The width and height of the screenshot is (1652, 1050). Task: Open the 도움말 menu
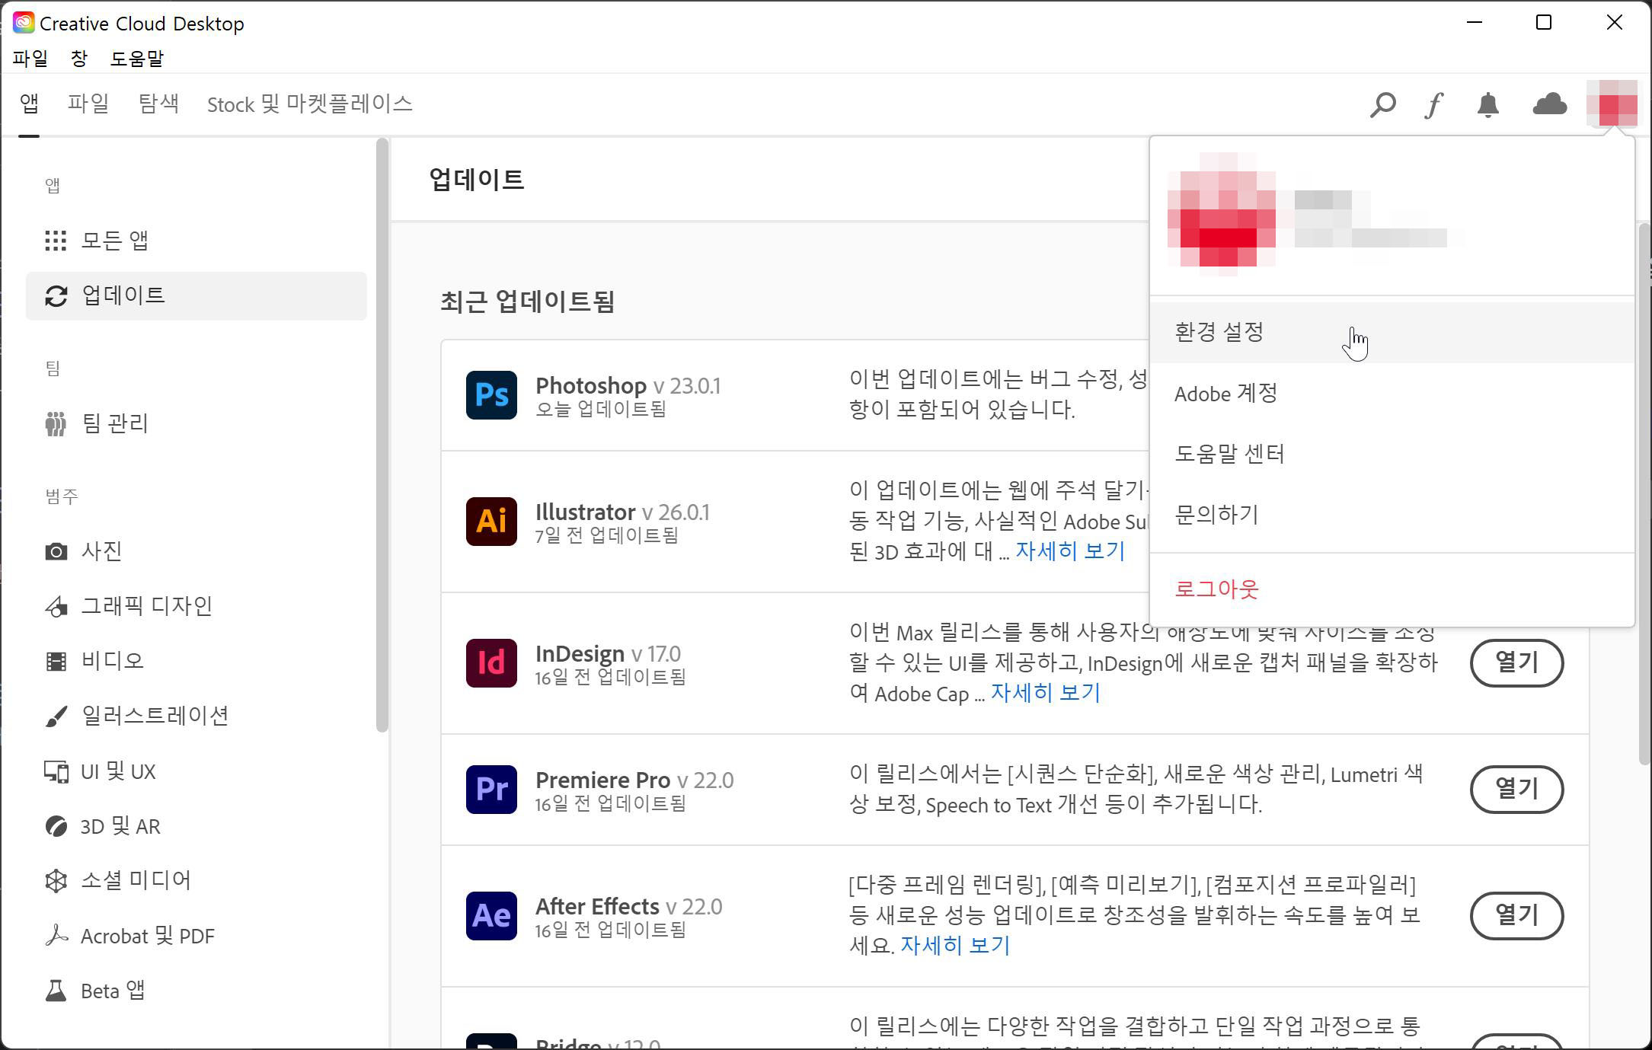137,59
